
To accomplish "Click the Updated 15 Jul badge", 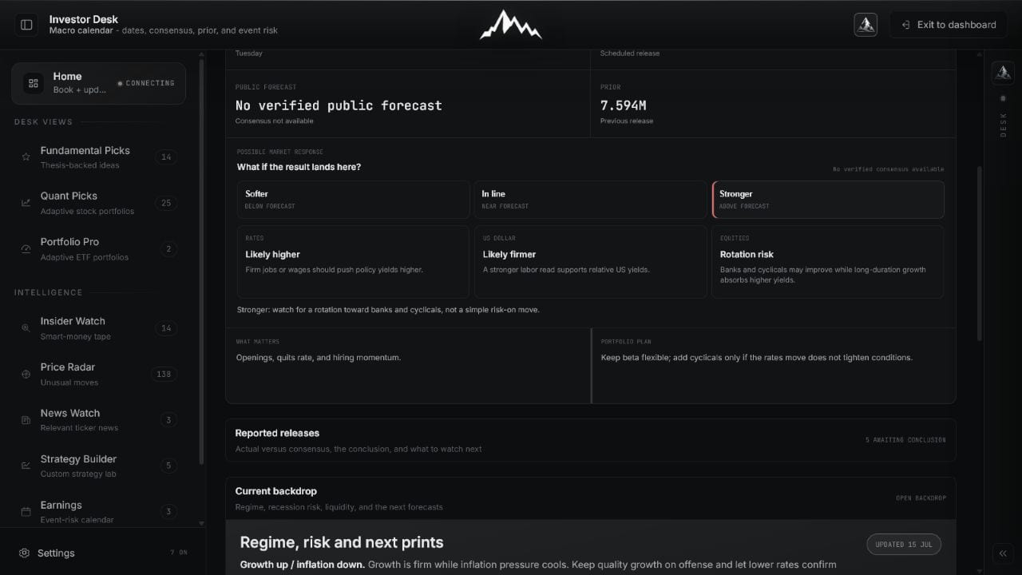I will click(x=904, y=545).
